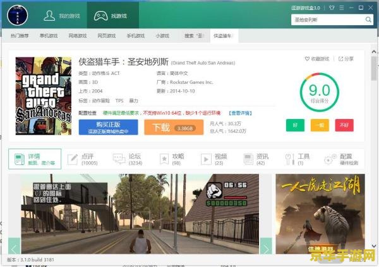Switch to the 搜索 results tab

pos(194,36)
